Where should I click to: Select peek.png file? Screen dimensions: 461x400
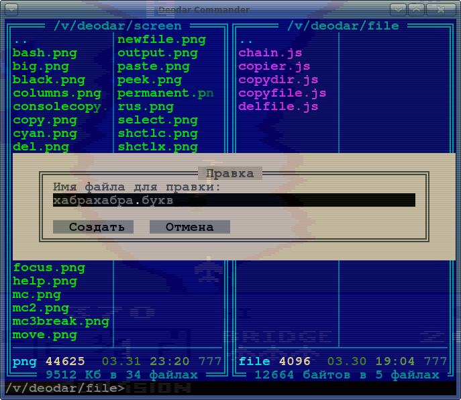point(150,80)
